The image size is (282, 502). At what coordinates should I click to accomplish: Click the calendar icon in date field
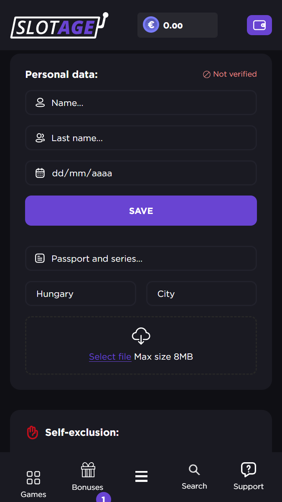point(40,173)
